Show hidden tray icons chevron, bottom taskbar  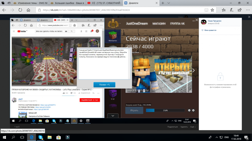coord(217,137)
